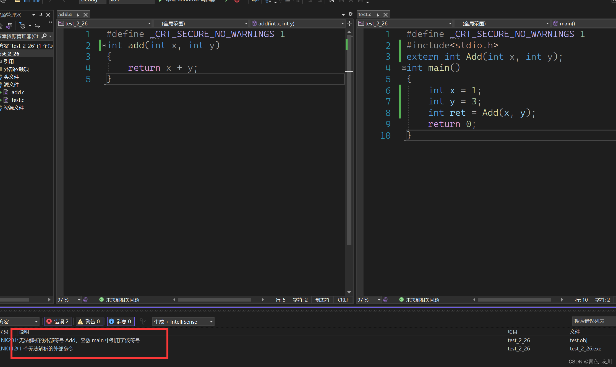Click the code cleanup brush icon in test.c
This screenshot has width=616, height=367.
point(385,300)
